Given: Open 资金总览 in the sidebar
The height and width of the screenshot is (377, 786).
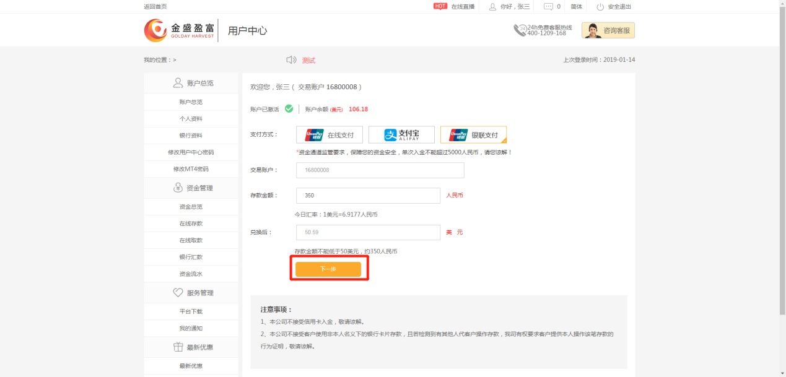Looking at the screenshot, I should (x=191, y=207).
